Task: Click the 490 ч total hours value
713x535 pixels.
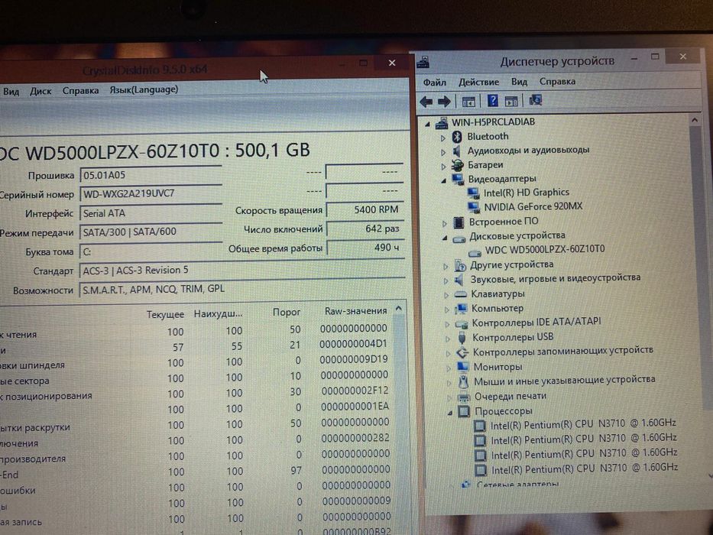Action: point(365,248)
